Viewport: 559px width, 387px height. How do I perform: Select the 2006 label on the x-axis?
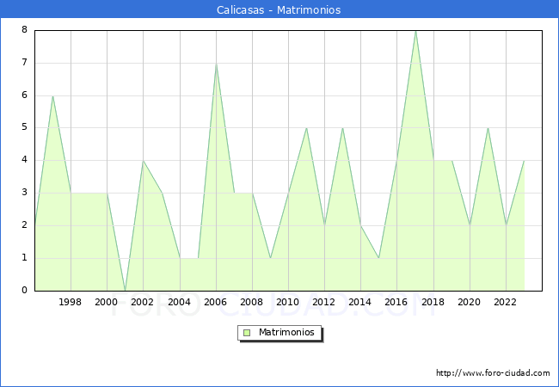pyautogui.click(x=216, y=302)
